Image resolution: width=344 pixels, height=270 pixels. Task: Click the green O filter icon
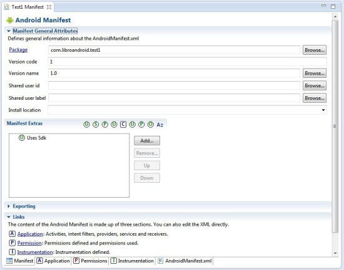point(151,125)
